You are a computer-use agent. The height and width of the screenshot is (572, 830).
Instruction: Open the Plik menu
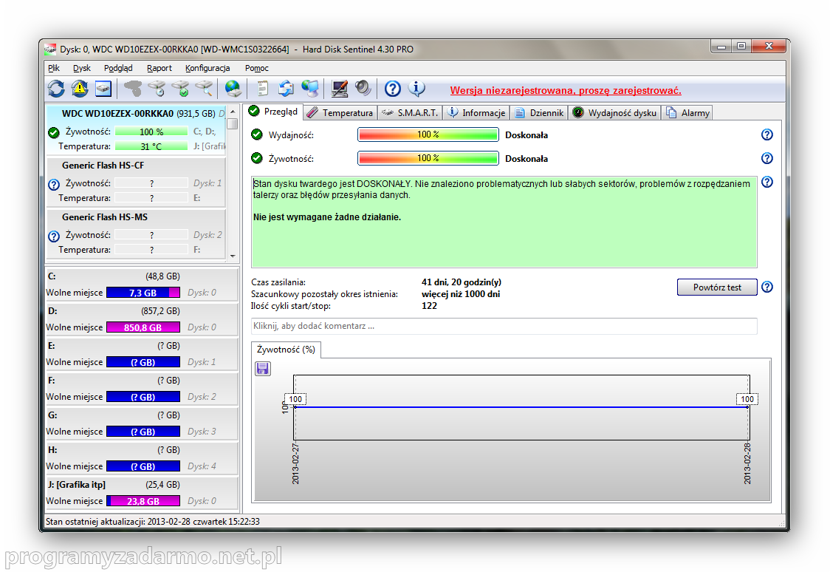53,68
